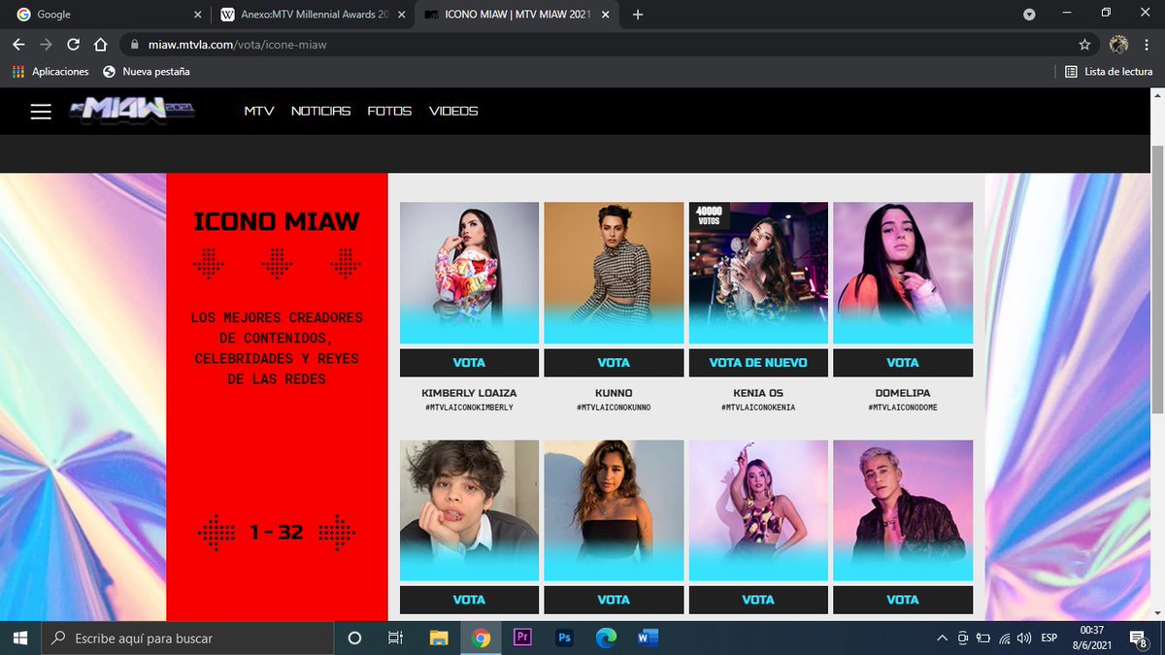Image resolution: width=1165 pixels, height=655 pixels.
Task: Open volume control in system tray
Action: tap(1025, 638)
